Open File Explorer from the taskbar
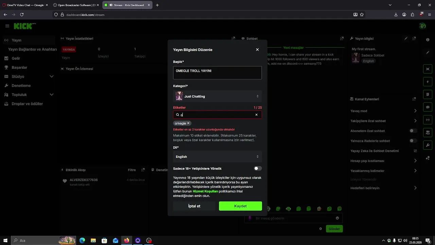Viewport: 435px width, 245px height. coord(93,241)
